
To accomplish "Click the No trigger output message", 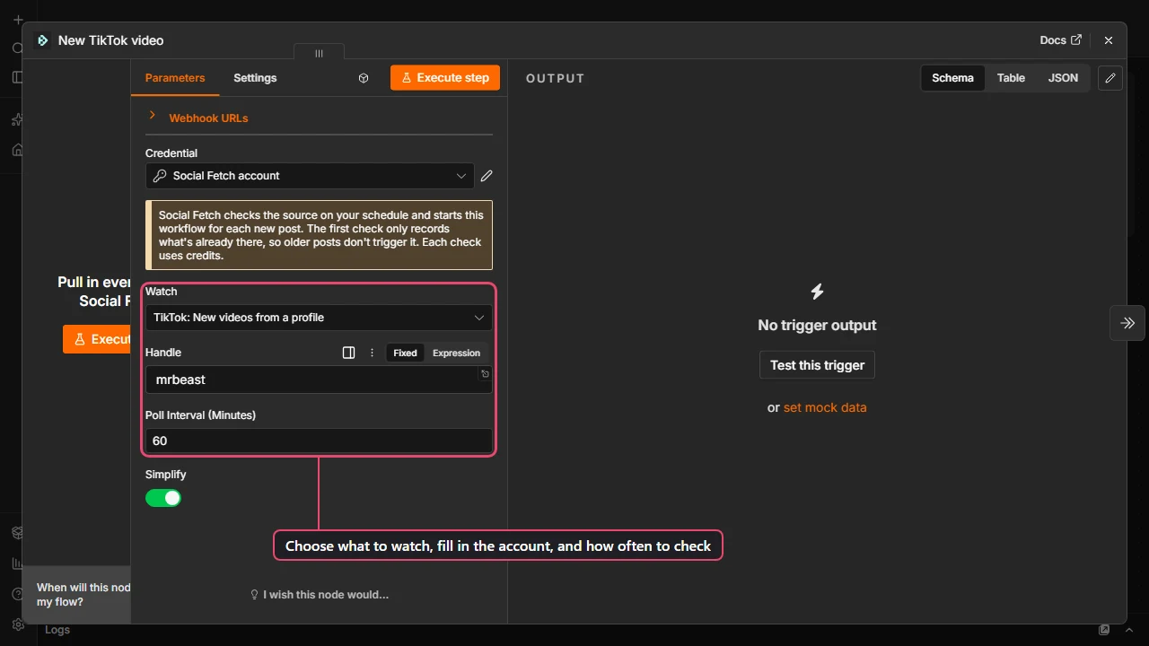I will [817, 326].
